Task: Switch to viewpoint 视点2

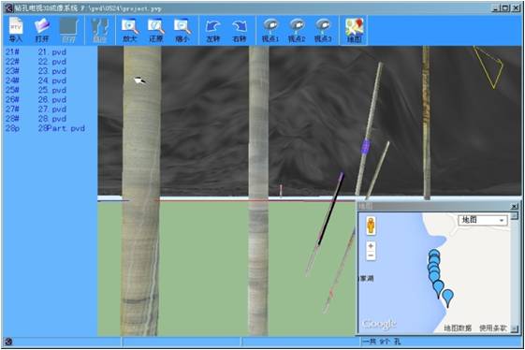Action: (x=297, y=30)
